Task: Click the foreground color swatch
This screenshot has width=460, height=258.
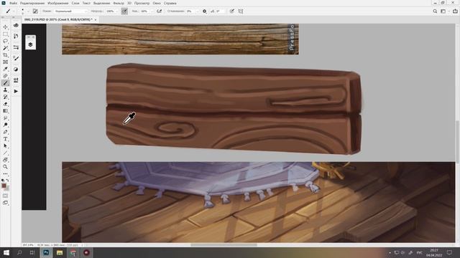Action: pos(4,186)
